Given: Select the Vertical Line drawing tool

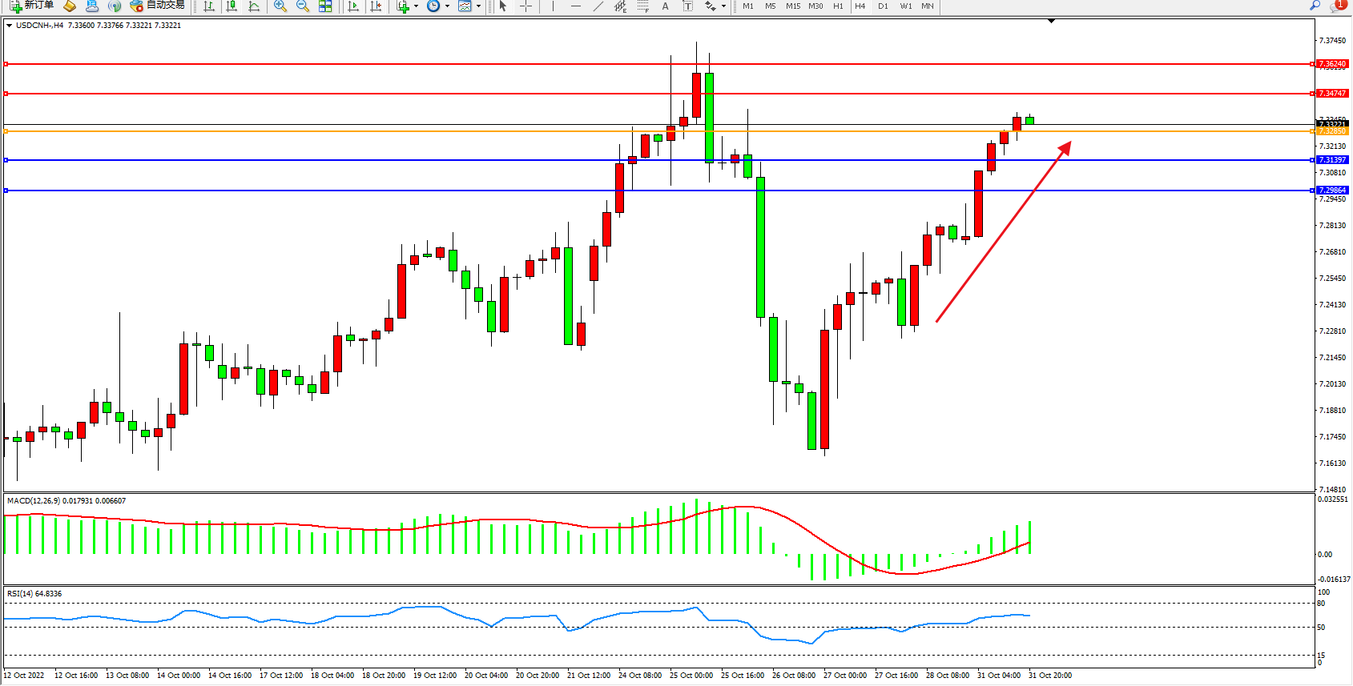Looking at the screenshot, I should point(553,6).
